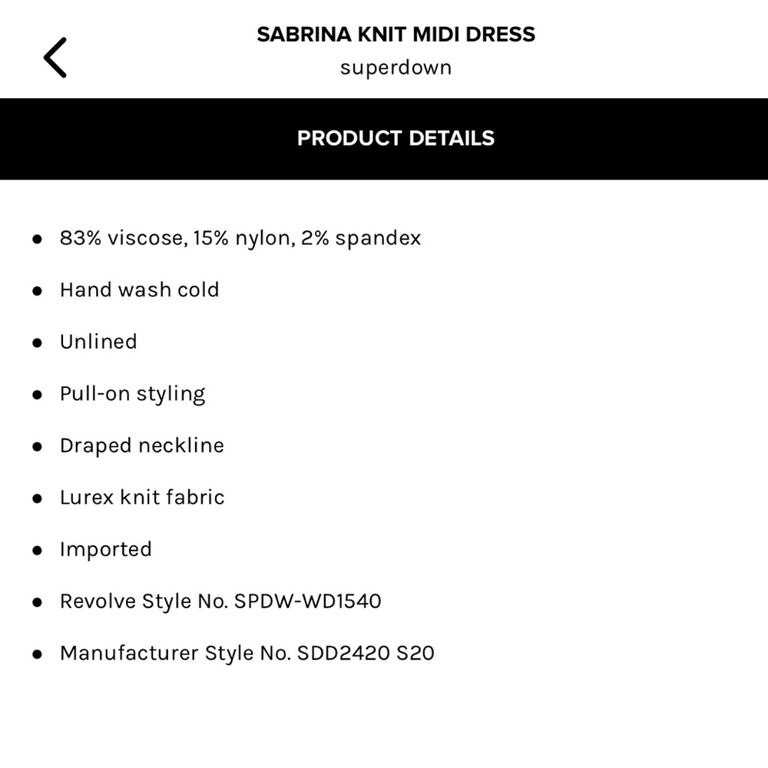Select the Manufacturer Style No. SDD2420 S20 text
This screenshot has width=768, height=768.
coord(247,653)
